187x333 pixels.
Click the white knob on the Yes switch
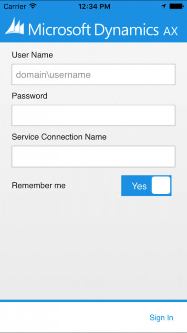click(161, 185)
